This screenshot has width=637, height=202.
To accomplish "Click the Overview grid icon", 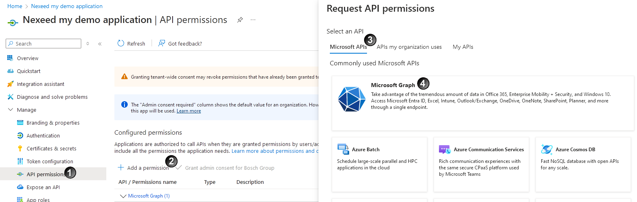I will 10,58.
